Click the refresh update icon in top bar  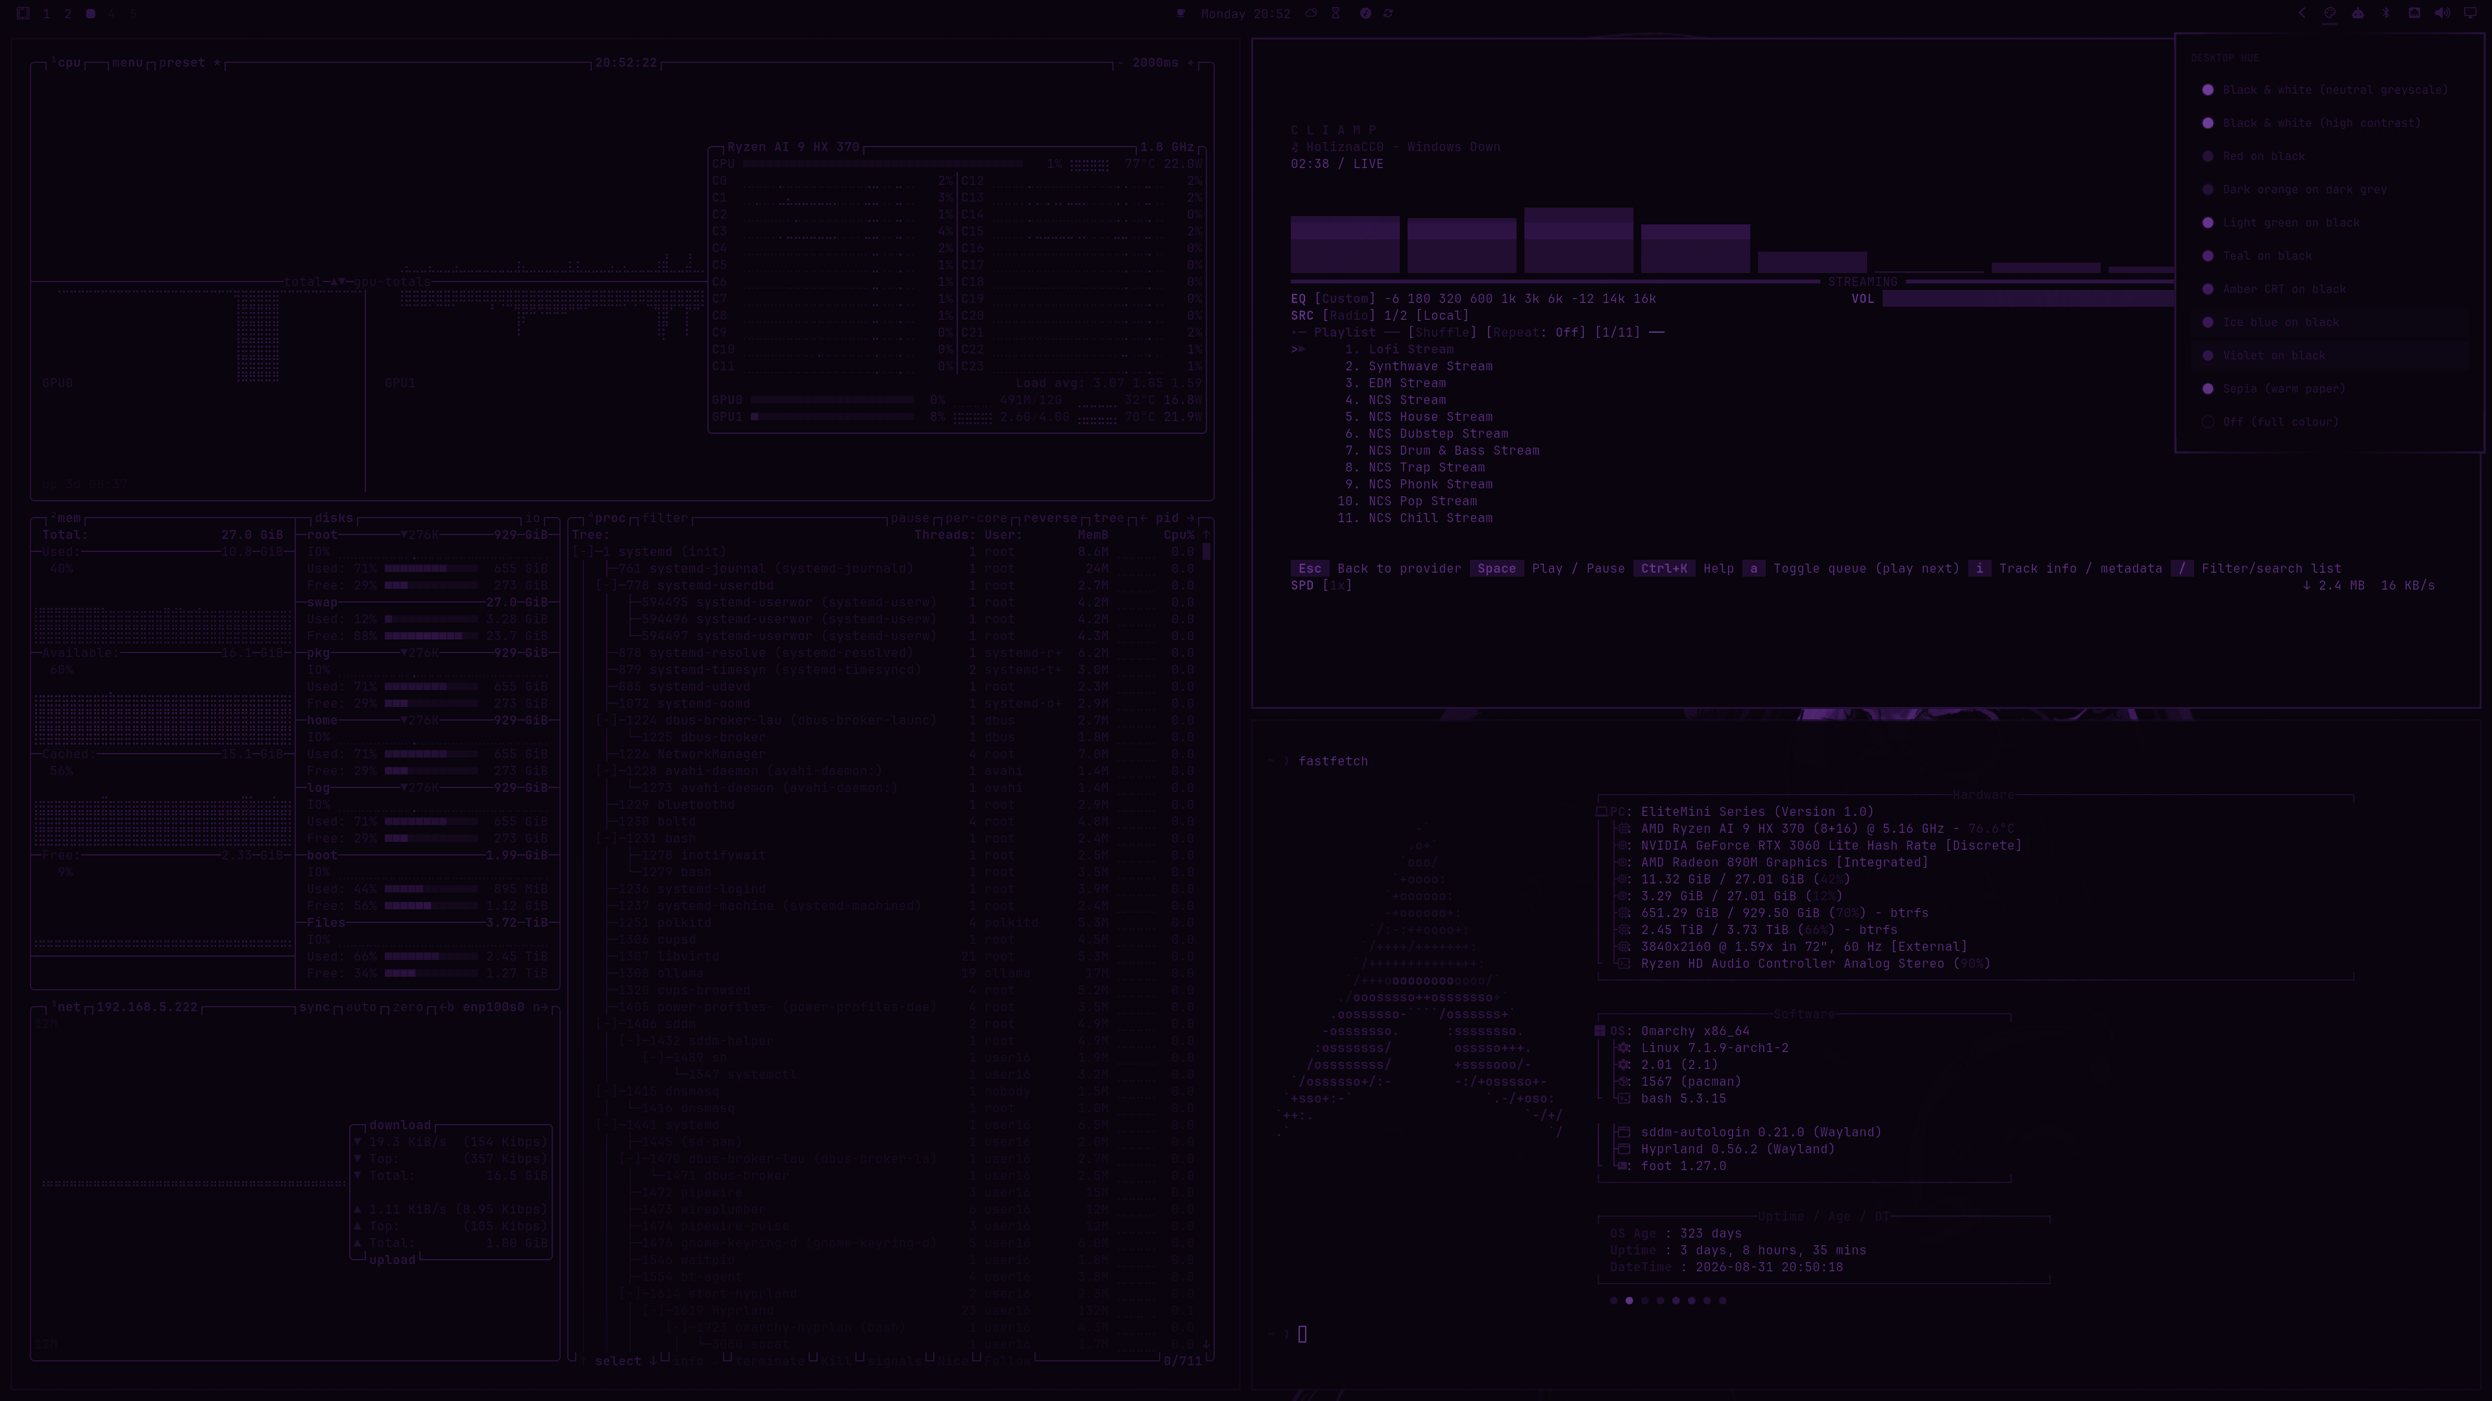1388,14
